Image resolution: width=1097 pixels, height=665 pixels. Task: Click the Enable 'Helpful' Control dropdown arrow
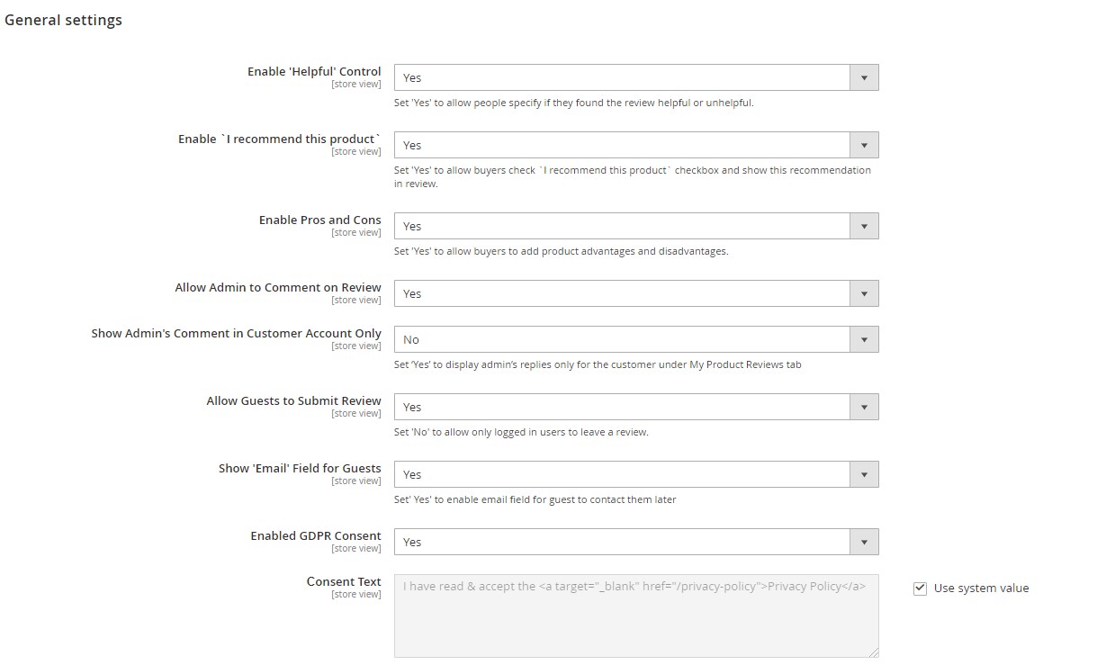(x=864, y=78)
